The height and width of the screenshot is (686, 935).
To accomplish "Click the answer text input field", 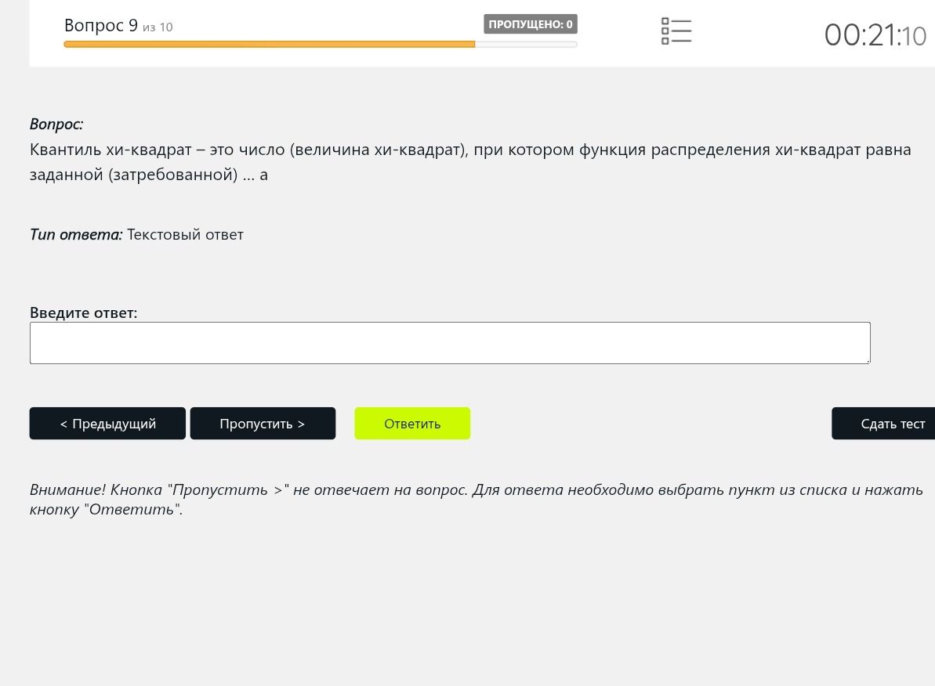I will point(450,343).
